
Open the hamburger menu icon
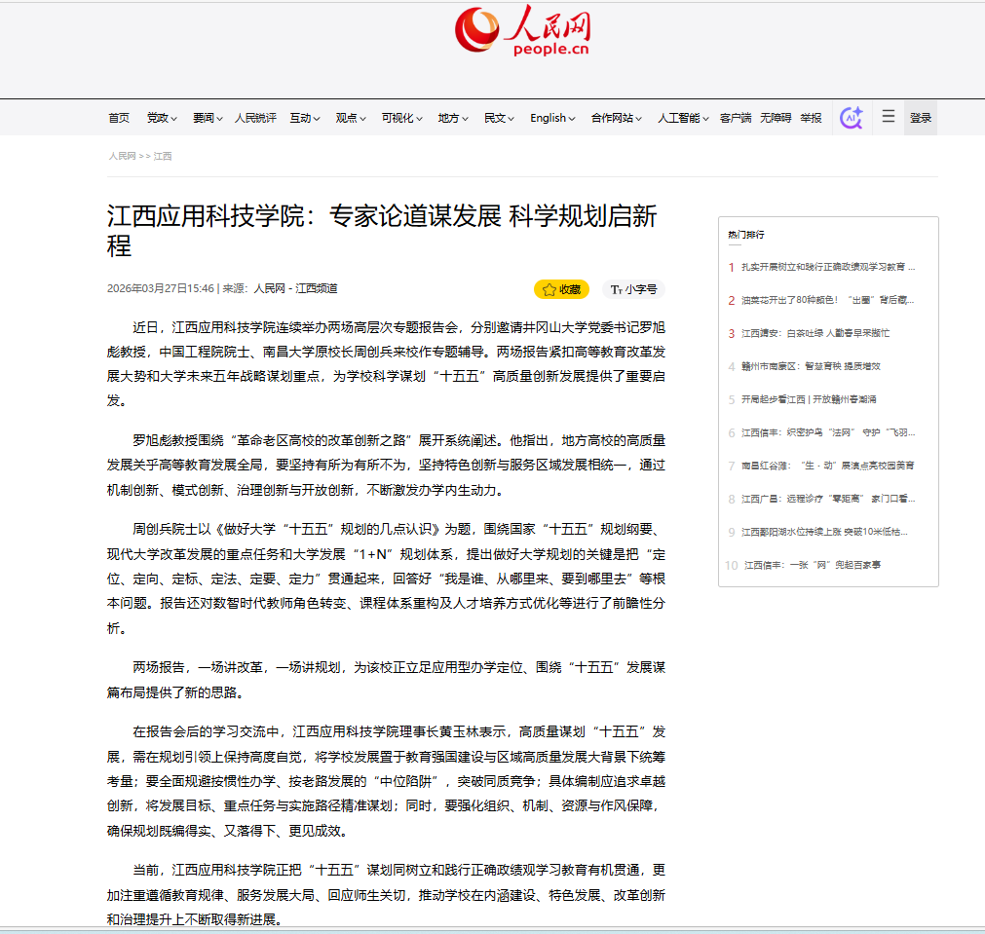(888, 117)
